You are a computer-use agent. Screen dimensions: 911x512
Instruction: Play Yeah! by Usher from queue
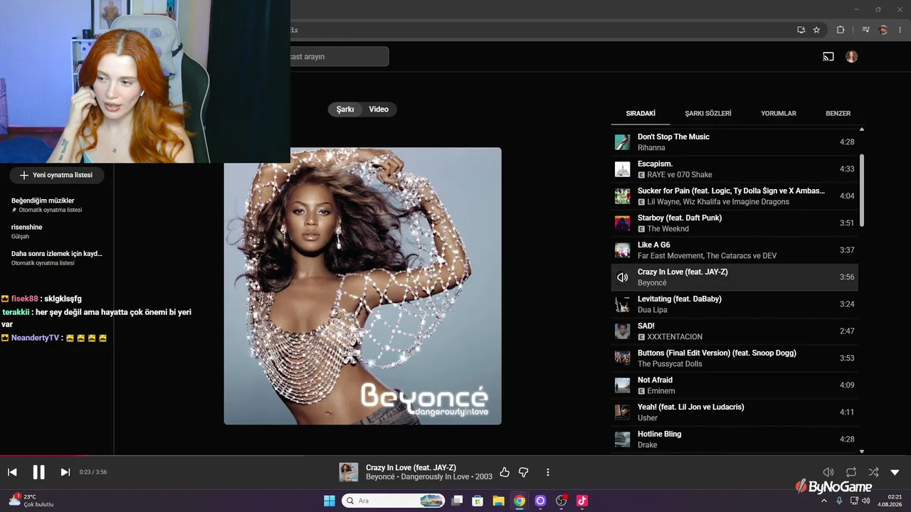click(x=734, y=412)
